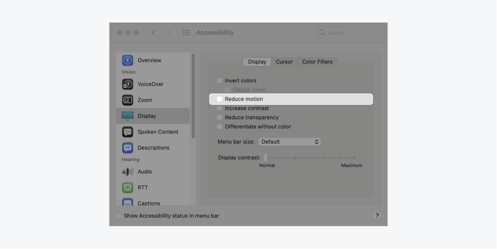Open help with the question mark button
The width and height of the screenshot is (497, 249).
pos(377,216)
